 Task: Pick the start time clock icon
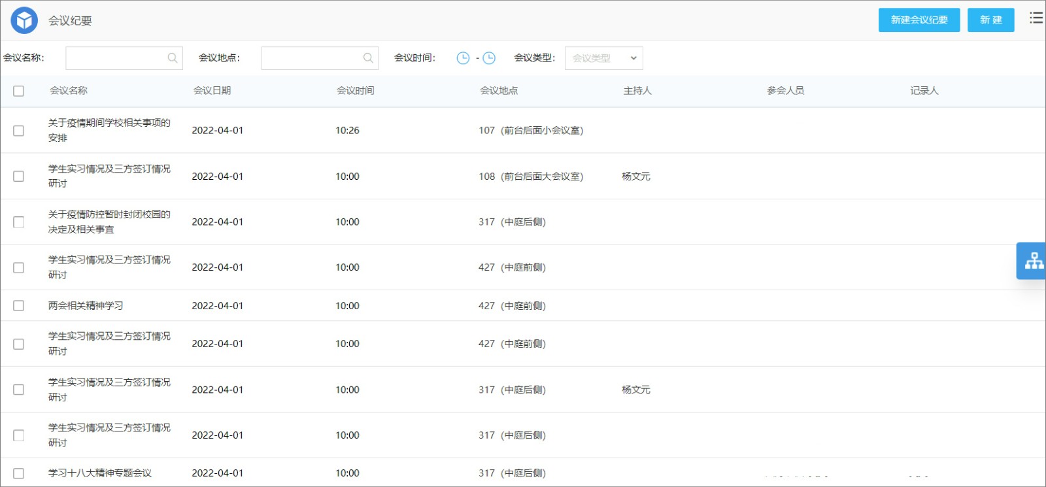click(x=463, y=58)
